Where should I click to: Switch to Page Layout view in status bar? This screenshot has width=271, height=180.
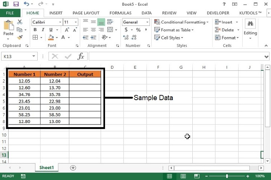tap(183, 176)
